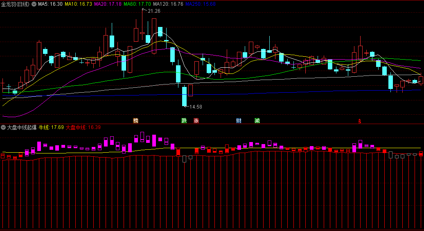
Task: Select the white MA120 label
Action: tap(168, 4)
